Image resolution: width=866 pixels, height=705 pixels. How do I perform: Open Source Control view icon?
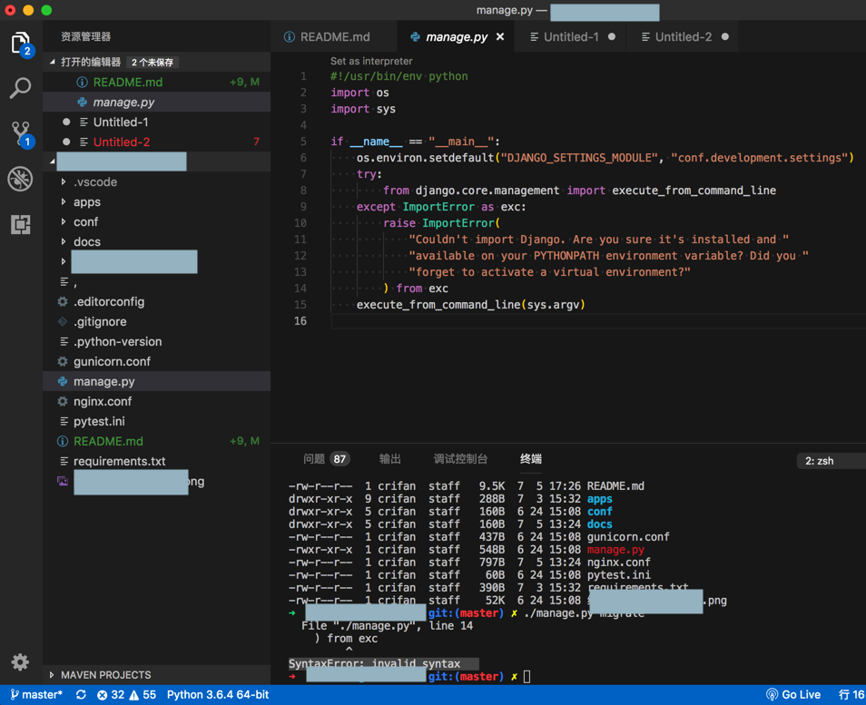click(20, 133)
